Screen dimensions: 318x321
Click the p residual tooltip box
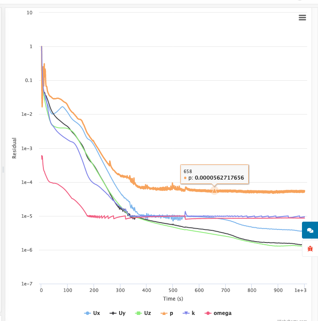[x=214, y=174]
